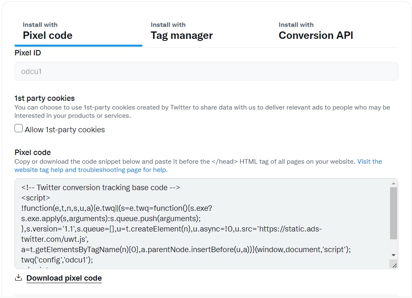The width and height of the screenshot is (412, 298).
Task: Click the Allow 1st-party cookies label text
Action: tap(65, 130)
